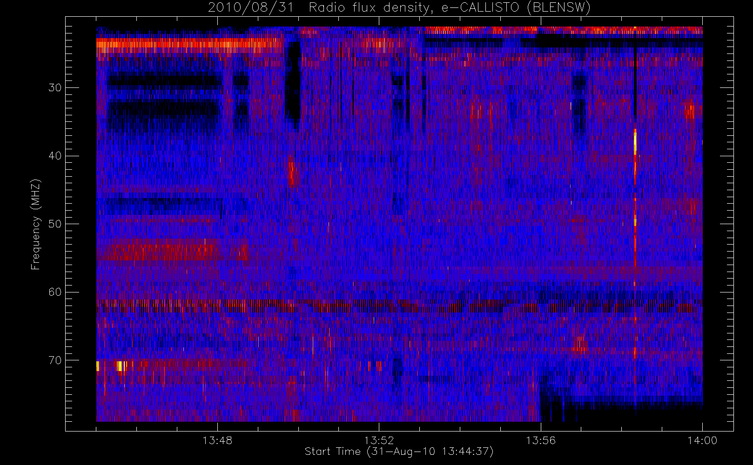753x465 pixels.
Task: Click the 30 MHz frequency tick label
Action: 55,87
